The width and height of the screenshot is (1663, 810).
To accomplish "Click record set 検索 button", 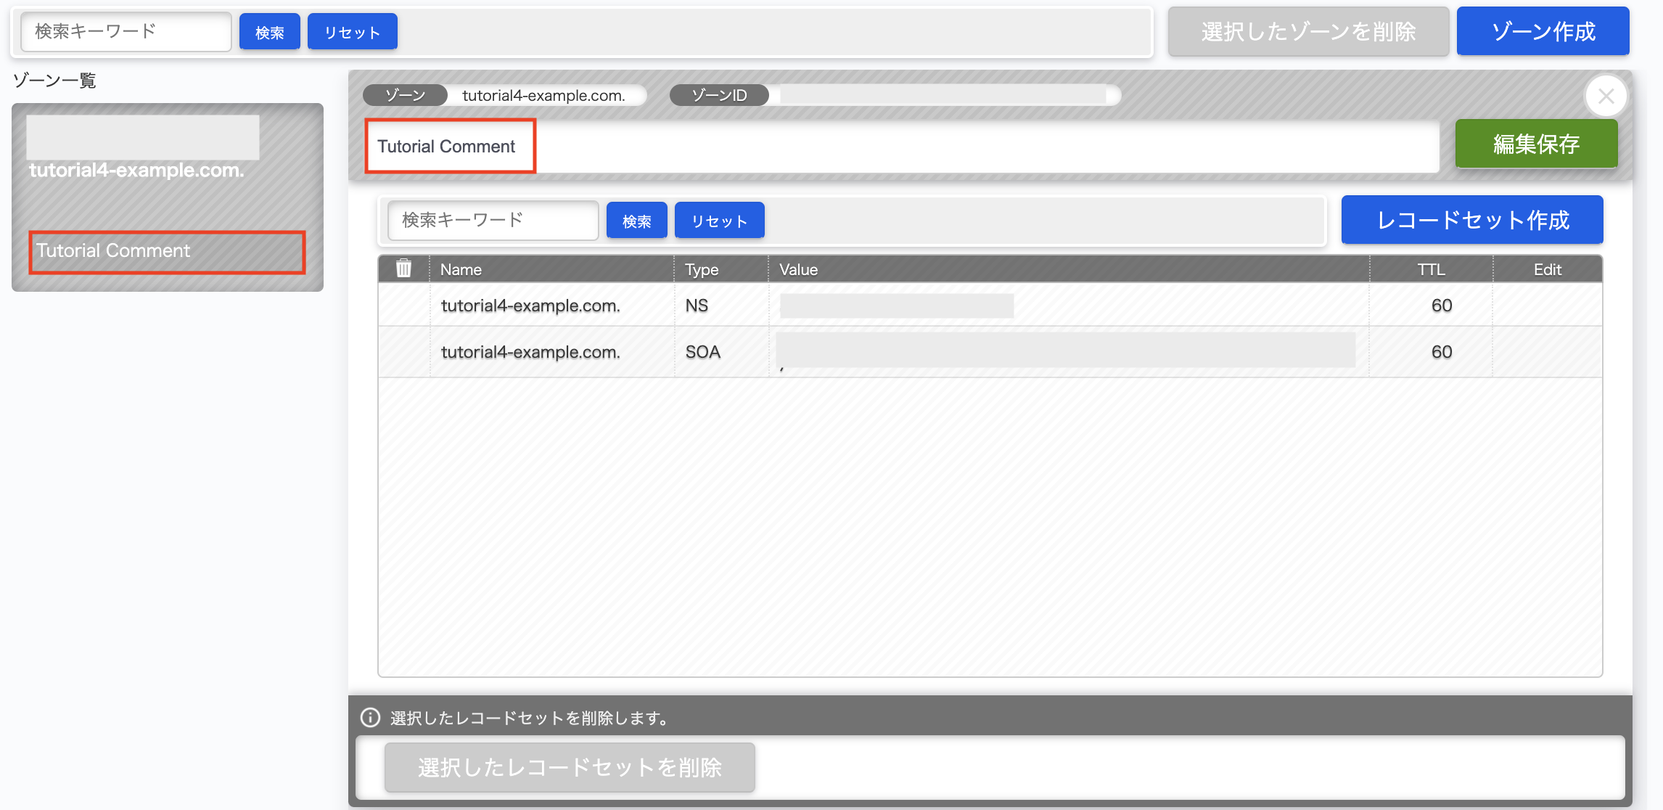I will pyautogui.click(x=636, y=221).
